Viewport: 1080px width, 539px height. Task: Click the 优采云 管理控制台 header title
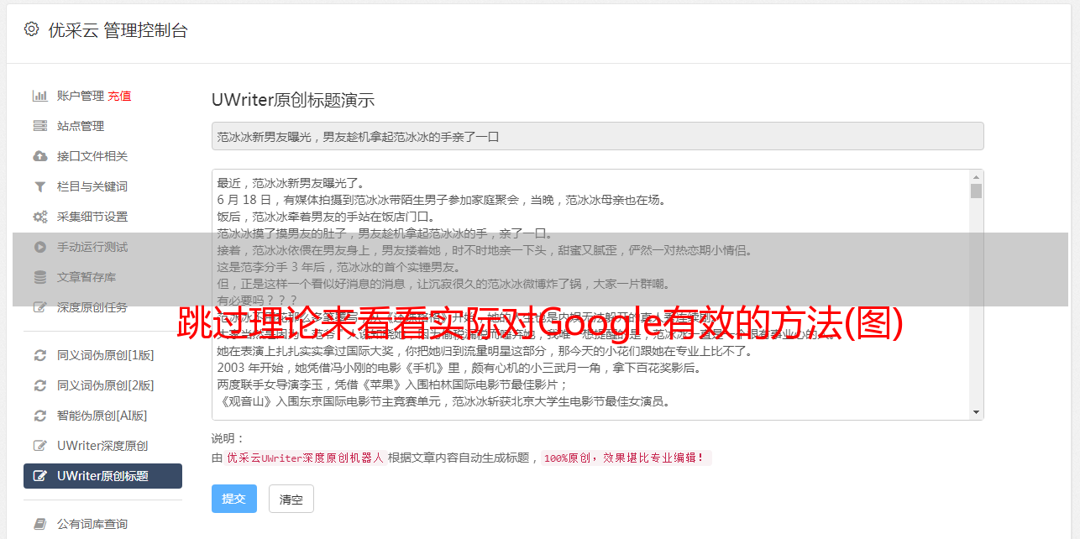pyautogui.click(x=118, y=30)
